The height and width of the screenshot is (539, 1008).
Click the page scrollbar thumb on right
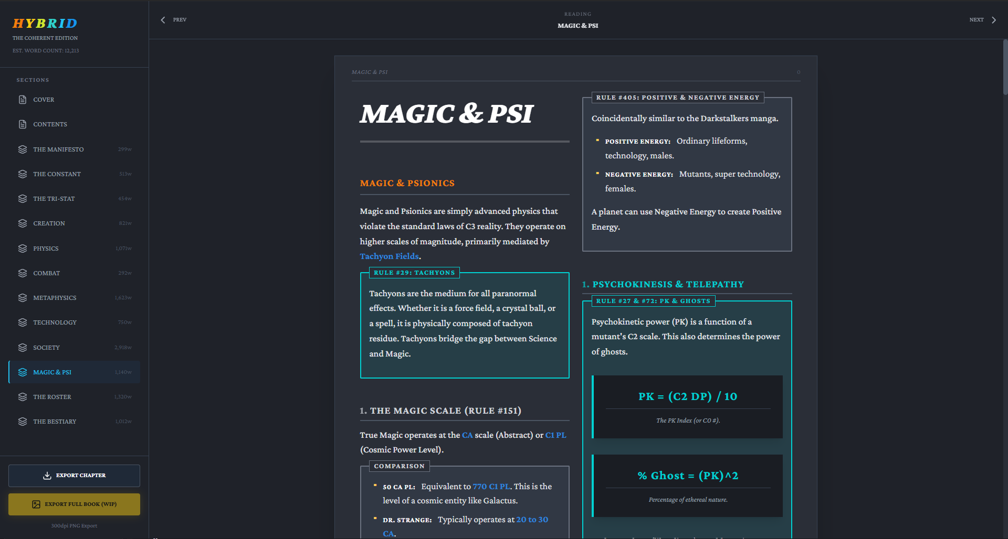1005,67
